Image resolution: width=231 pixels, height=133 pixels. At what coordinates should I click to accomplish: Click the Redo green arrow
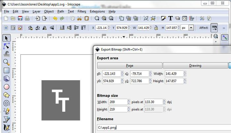(x=62, y=18)
